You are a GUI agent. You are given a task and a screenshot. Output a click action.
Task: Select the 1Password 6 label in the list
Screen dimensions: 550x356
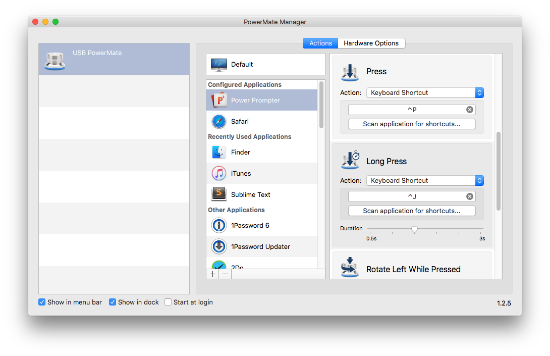pos(250,225)
